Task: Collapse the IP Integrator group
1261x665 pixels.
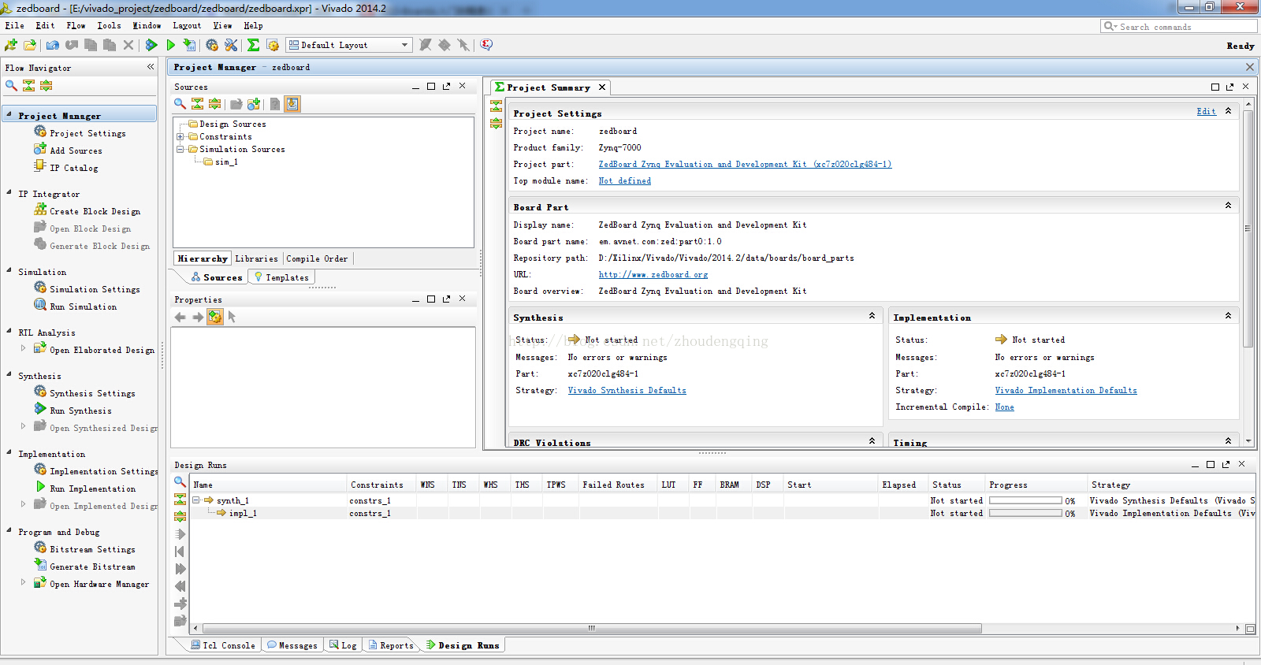Action: pyautogui.click(x=9, y=192)
